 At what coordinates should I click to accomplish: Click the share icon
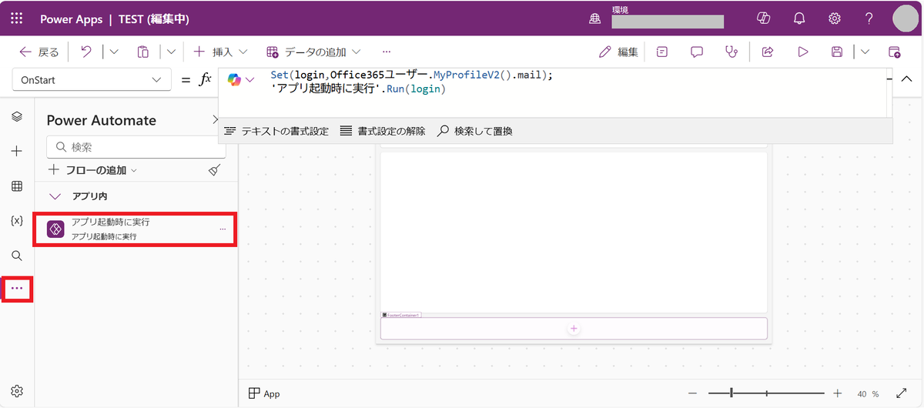768,52
